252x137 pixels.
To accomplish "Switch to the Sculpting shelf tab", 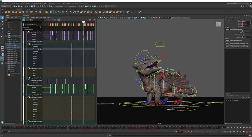I will [x=28, y=9].
